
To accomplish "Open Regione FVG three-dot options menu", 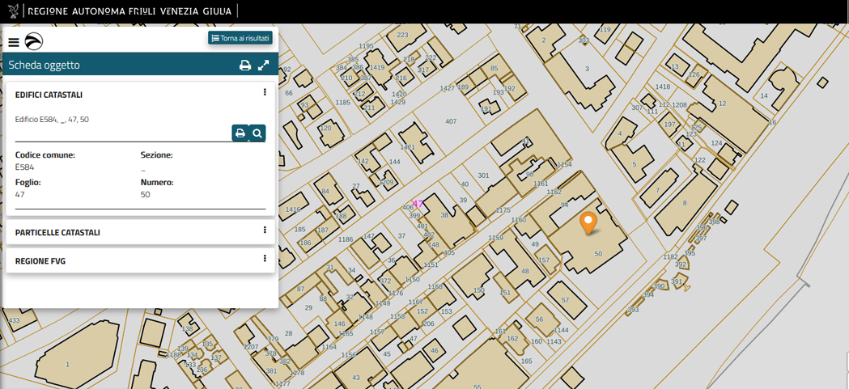I will (265, 260).
